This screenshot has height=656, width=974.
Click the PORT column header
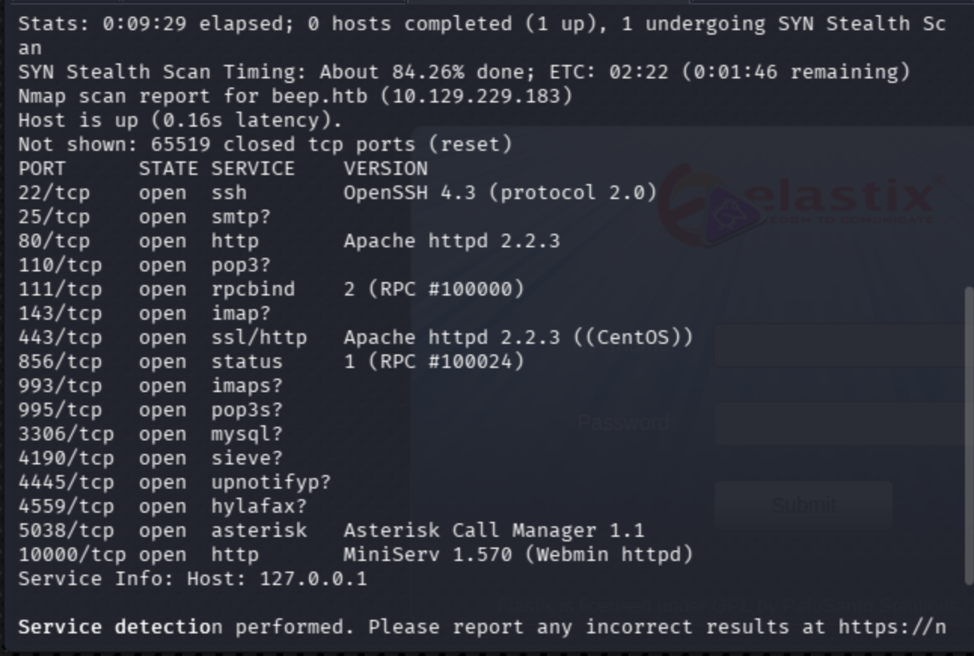42,168
